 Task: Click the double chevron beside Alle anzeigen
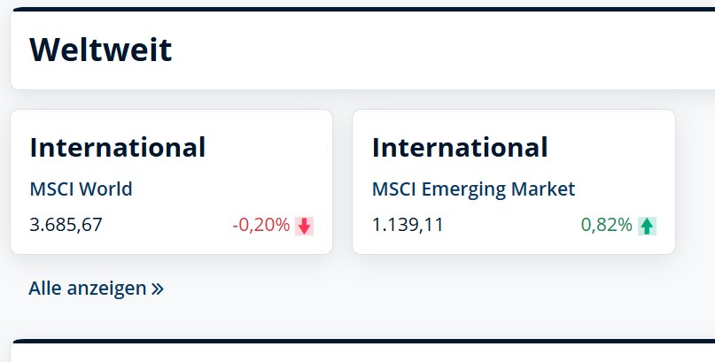click(x=158, y=289)
